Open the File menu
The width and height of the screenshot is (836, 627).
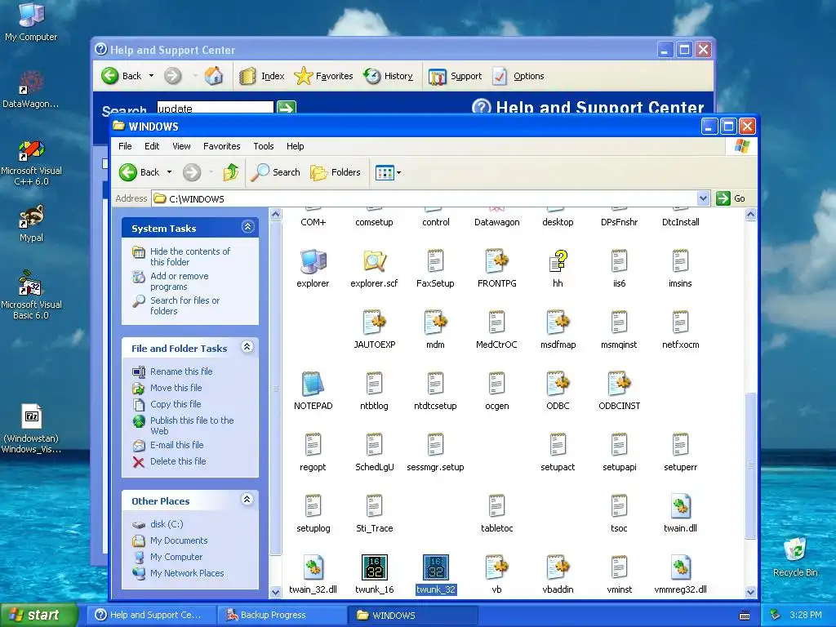(125, 146)
